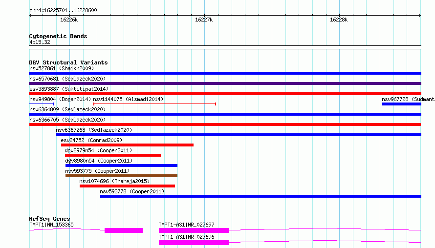Open the nsv949804 (Dogan2014) label
The height and width of the screenshot is (248, 435).
coord(60,99)
